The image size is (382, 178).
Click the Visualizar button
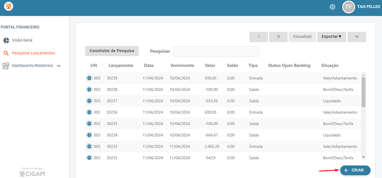tap(302, 36)
